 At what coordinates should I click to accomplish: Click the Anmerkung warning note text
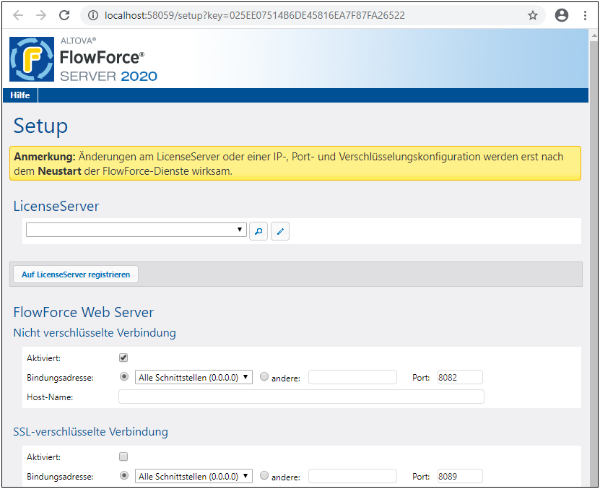295,163
